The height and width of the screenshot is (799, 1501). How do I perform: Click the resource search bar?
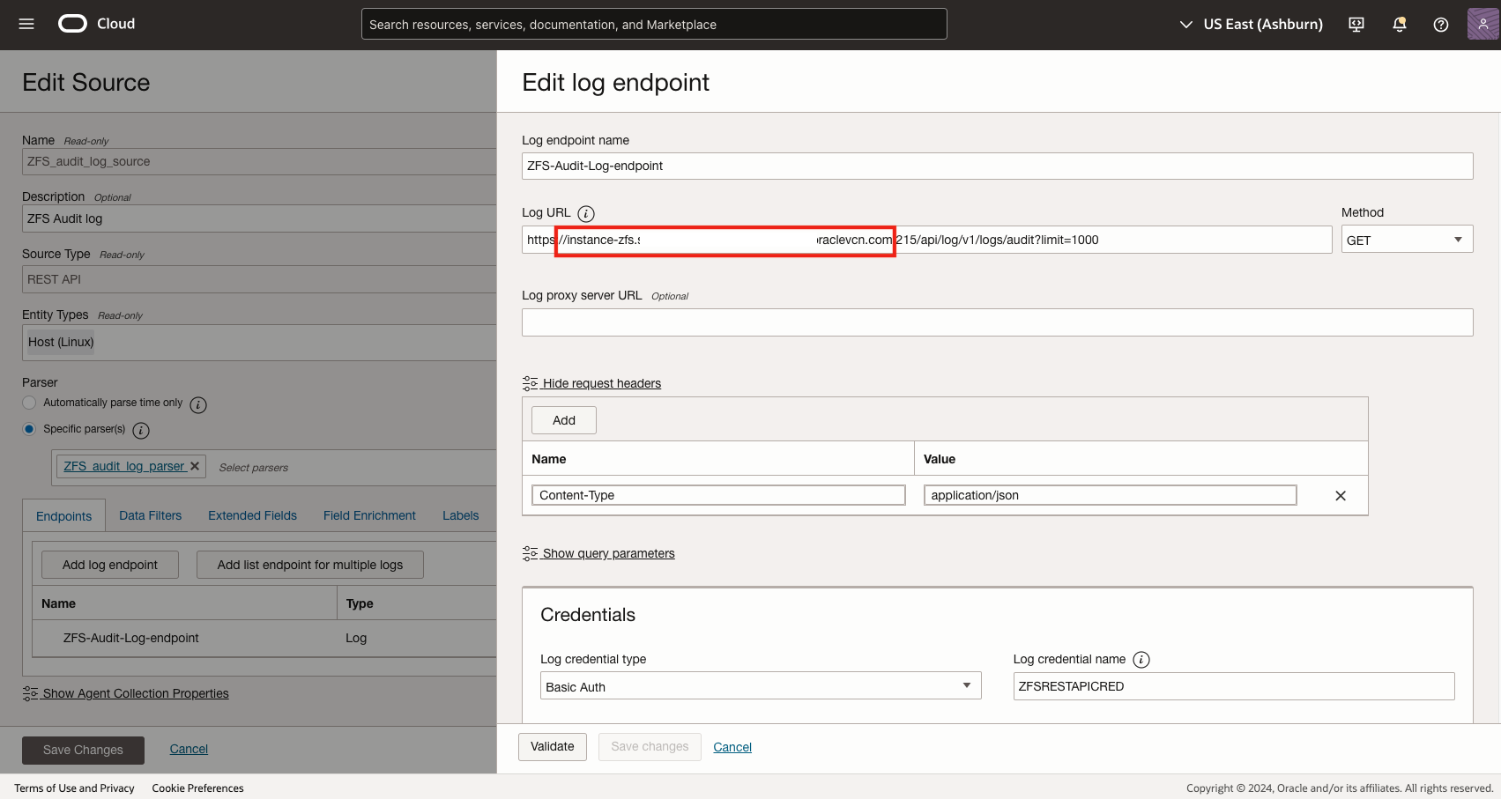[654, 24]
